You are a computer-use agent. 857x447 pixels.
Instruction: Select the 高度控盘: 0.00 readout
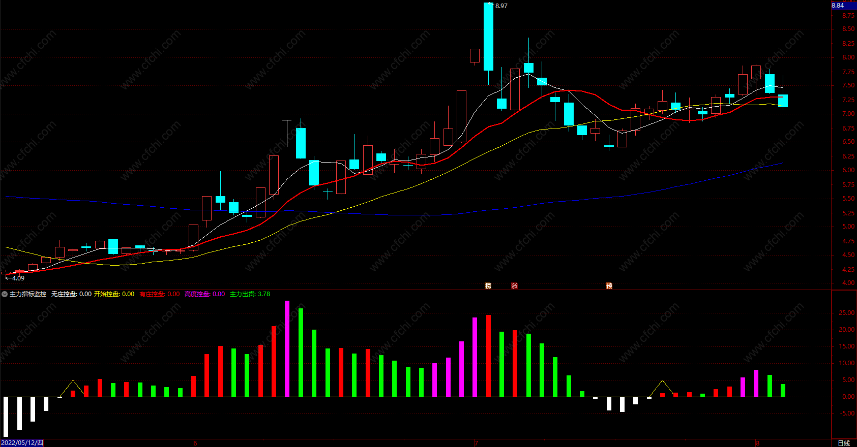[204, 294]
